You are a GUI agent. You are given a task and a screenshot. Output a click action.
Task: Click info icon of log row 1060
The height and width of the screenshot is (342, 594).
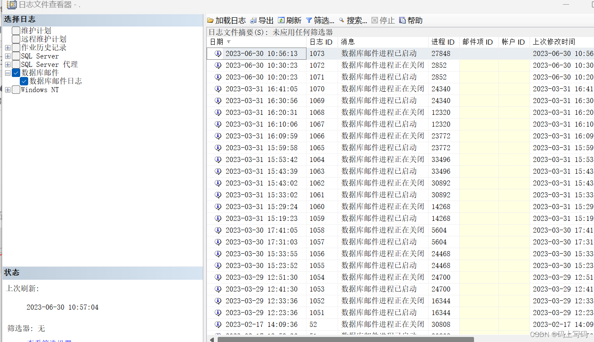[218, 207]
